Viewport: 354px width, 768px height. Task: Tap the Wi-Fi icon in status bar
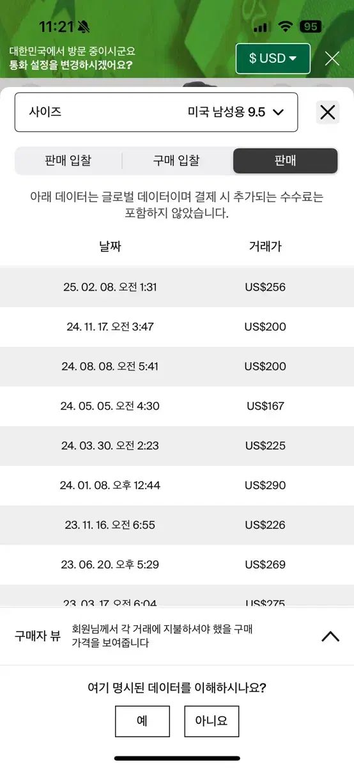tap(285, 27)
